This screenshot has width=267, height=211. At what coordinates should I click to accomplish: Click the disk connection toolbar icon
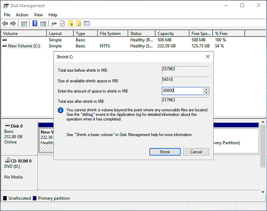(x=54, y=23)
